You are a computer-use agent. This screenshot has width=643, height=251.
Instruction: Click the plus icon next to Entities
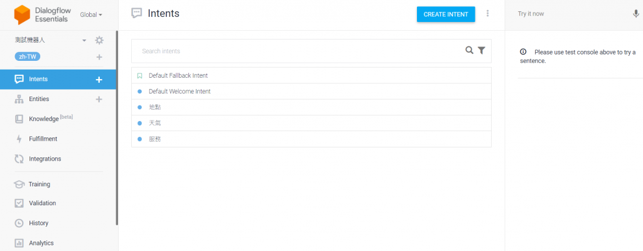pos(99,99)
